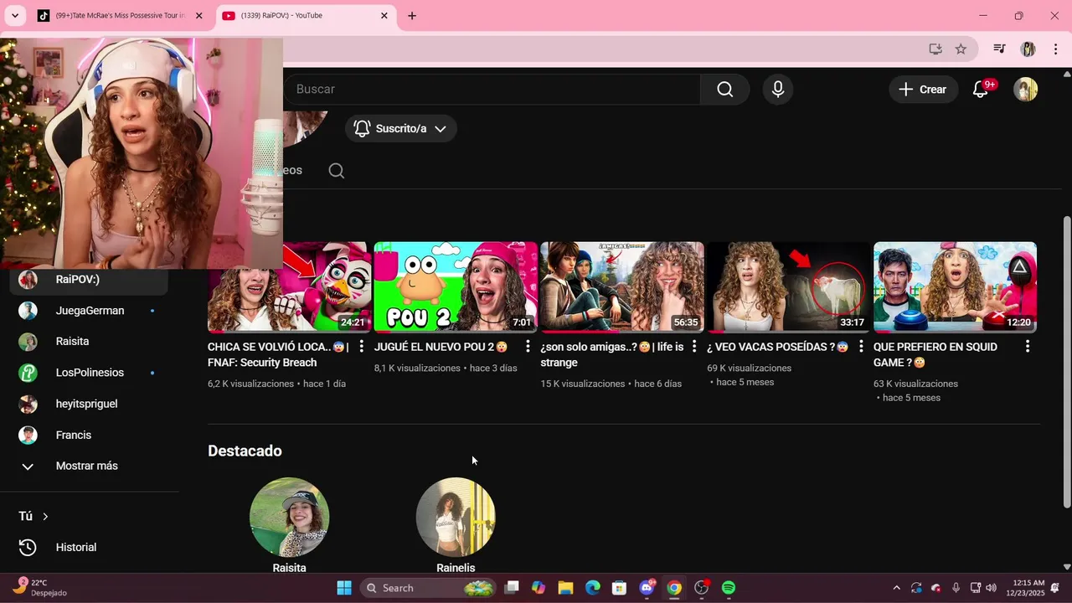Image resolution: width=1072 pixels, height=603 pixels.
Task: Show hidden system tray icons chevron
Action: (896, 588)
